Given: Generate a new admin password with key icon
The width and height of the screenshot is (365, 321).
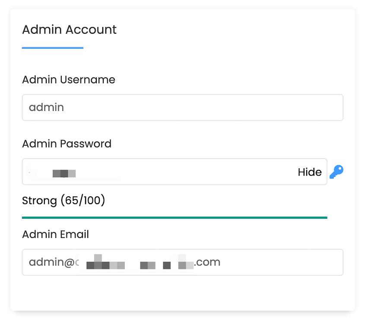Looking at the screenshot, I should click(337, 172).
